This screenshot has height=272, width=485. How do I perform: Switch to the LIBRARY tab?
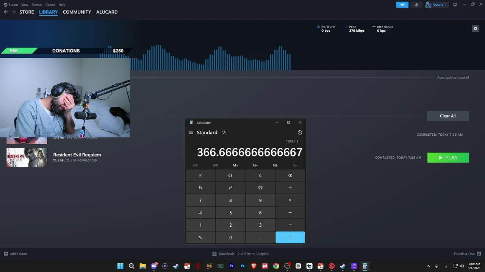pos(48,12)
